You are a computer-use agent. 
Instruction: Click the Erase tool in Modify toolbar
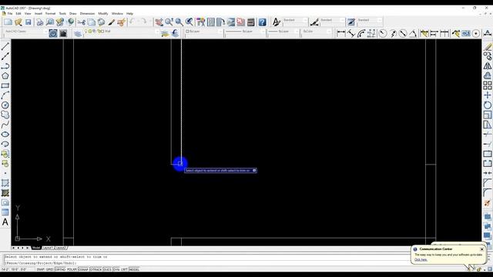pyautogui.click(x=488, y=46)
